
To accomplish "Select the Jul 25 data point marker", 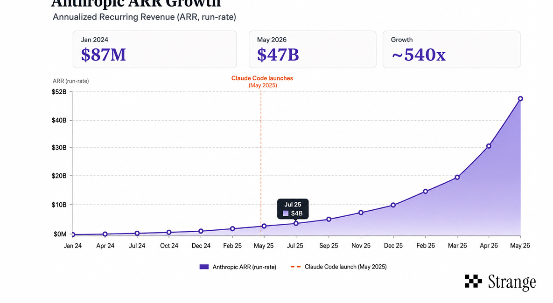I will (x=296, y=223).
